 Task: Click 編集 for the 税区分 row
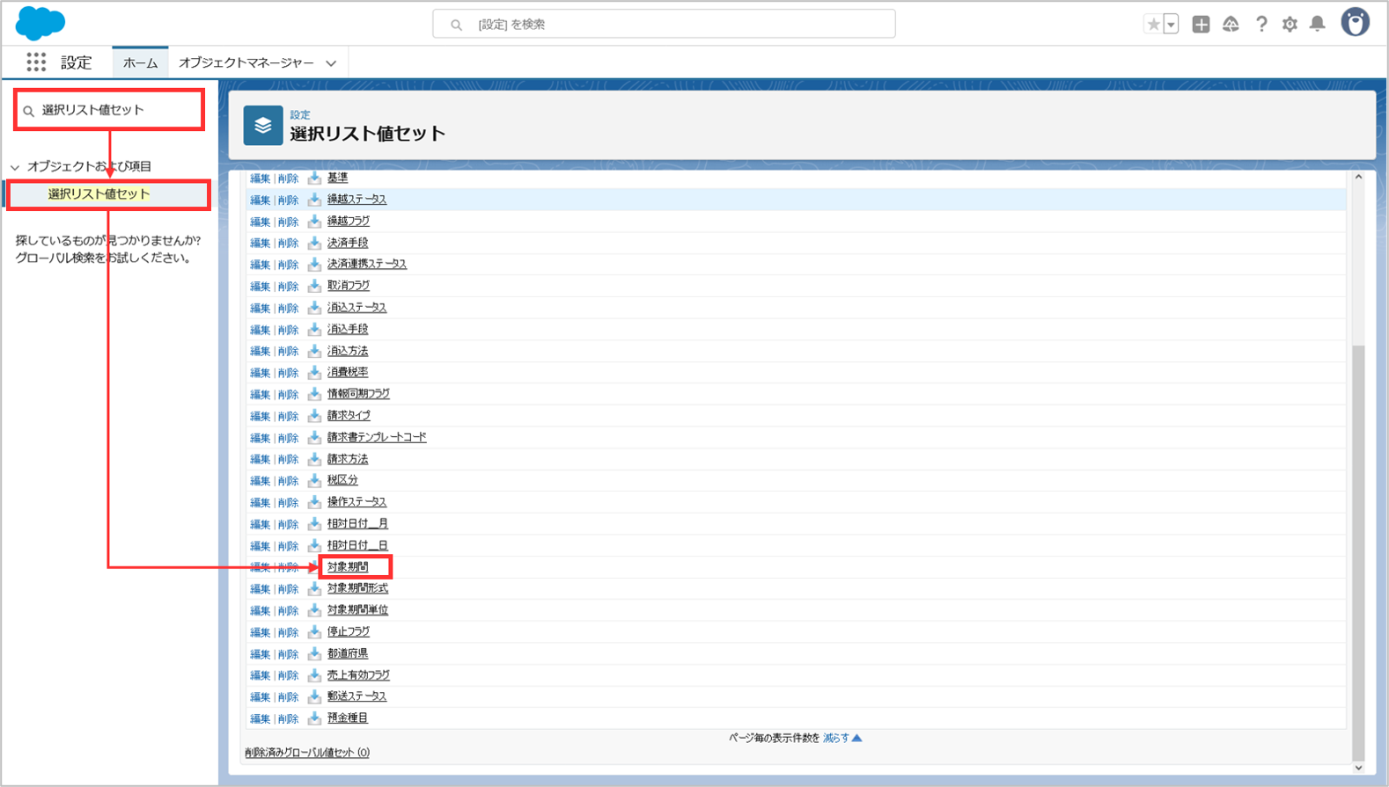260,481
